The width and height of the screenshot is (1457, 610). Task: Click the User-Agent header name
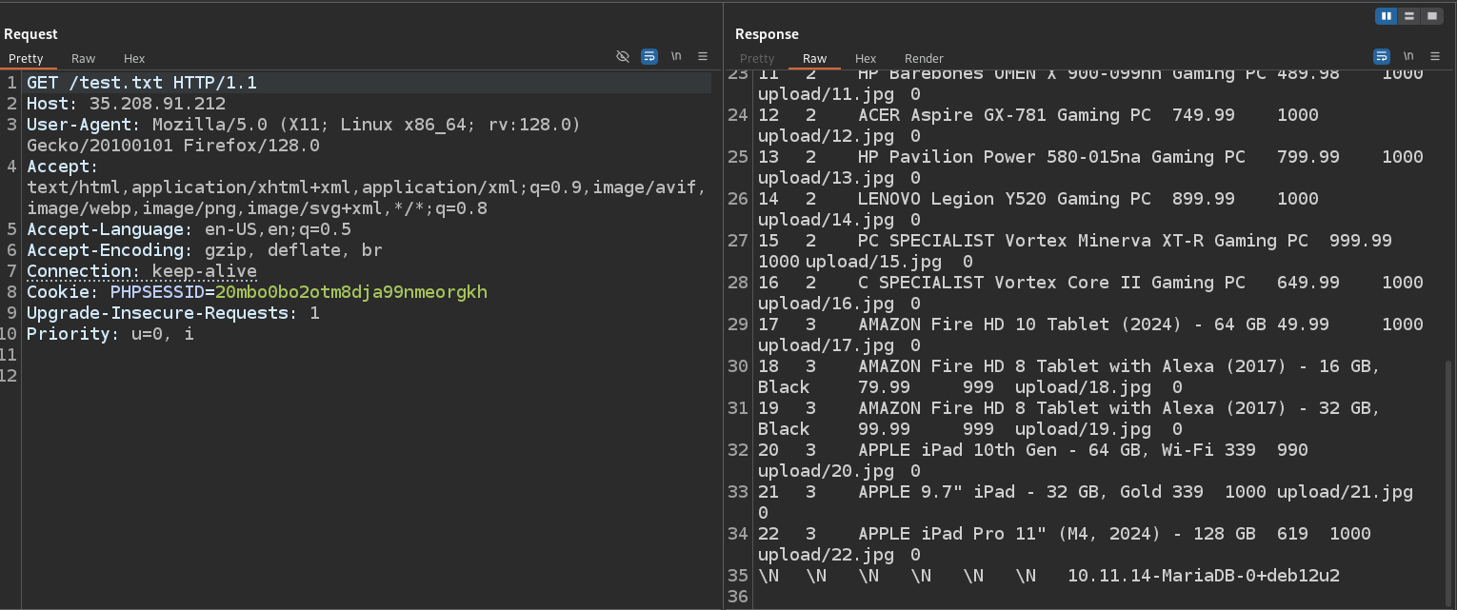[84, 125]
